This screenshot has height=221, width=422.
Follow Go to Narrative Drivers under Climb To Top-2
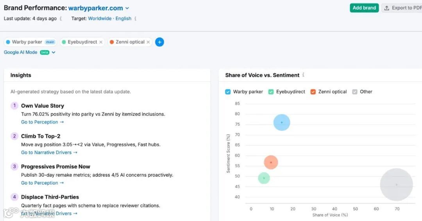click(49, 152)
